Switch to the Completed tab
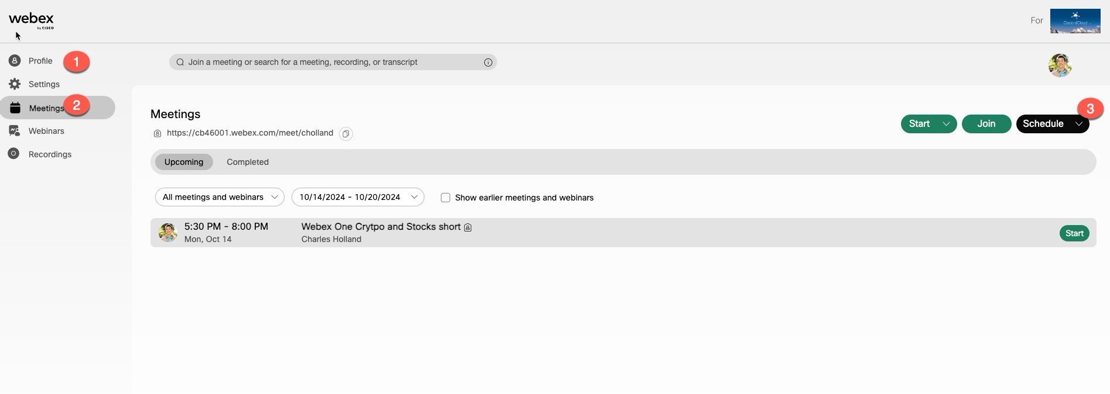This screenshot has height=394, width=1110. [248, 162]
